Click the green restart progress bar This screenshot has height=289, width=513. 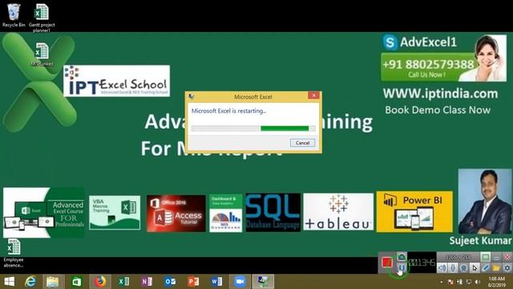pyautogui.click(x=253, y=128)
